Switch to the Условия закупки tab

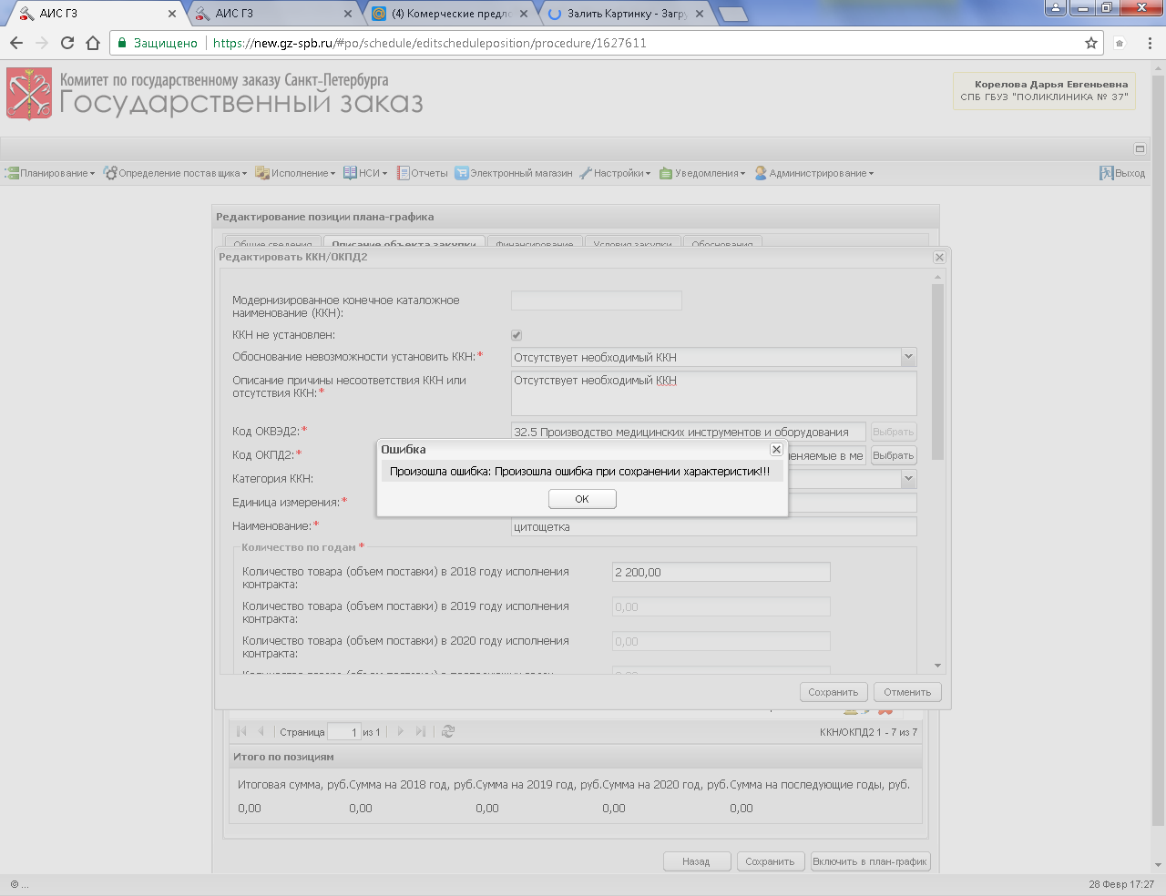point(632,243)
